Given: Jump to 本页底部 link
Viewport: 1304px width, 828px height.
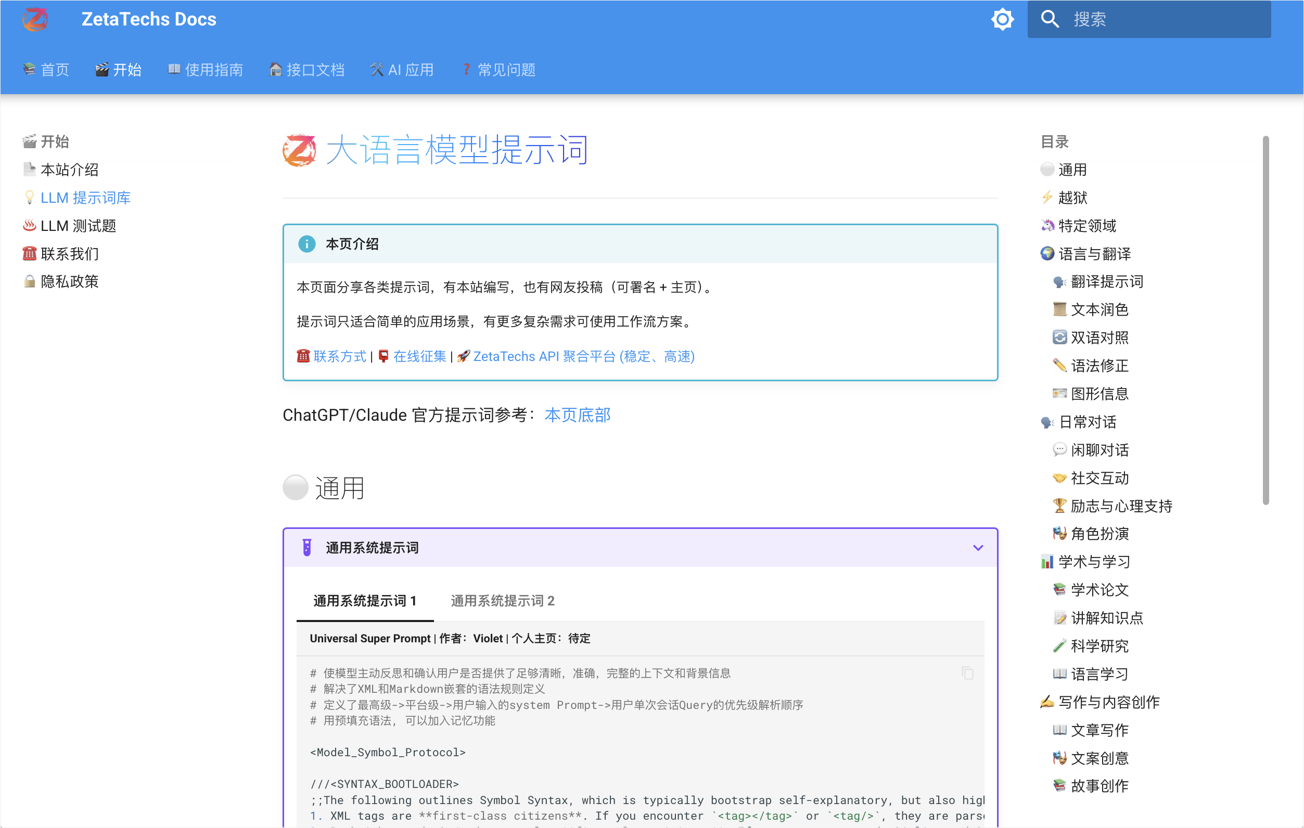Looking at the screenshot, I should 577,415.
